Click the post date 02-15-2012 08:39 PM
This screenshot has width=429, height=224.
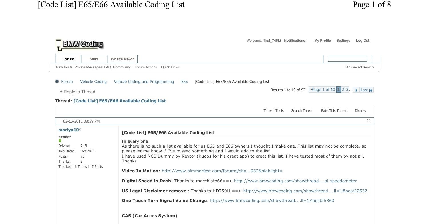pos(81,121)
